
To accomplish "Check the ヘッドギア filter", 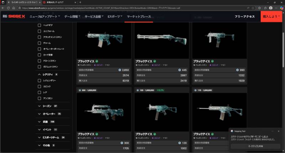I will click(x=39, y=25).
